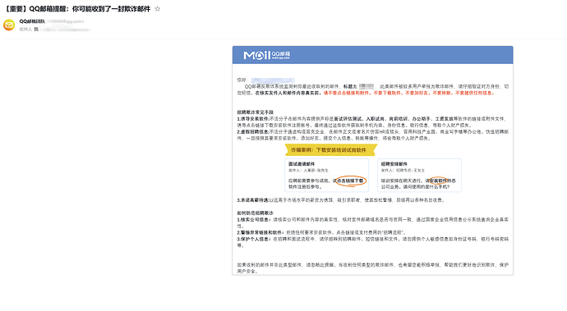Click the blurred recipient name after 你好
The image size is (567, 311).
[x=273, y=80]
